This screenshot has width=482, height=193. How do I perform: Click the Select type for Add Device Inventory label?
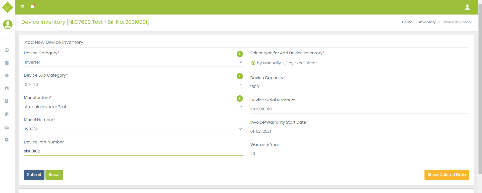coord(287,53)
